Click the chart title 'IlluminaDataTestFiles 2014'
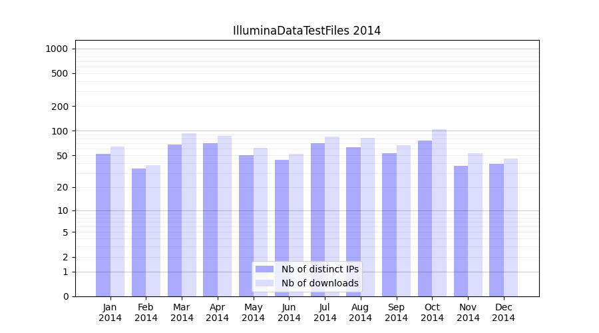 [x=307, y=31]
